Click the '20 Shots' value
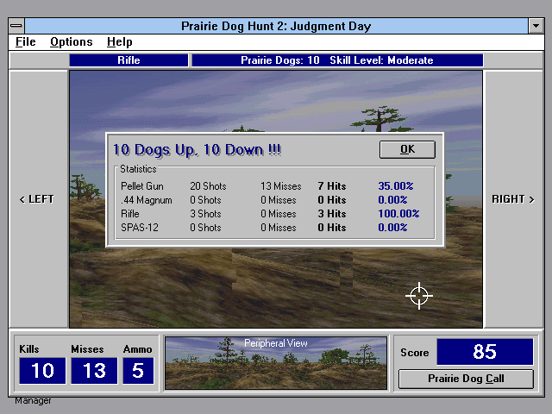The image size is (552, 414). (208, 186)
